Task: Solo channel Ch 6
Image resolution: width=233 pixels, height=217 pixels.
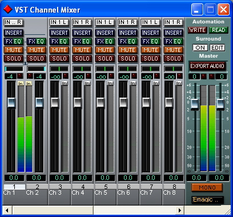Action: coord(128,59)
